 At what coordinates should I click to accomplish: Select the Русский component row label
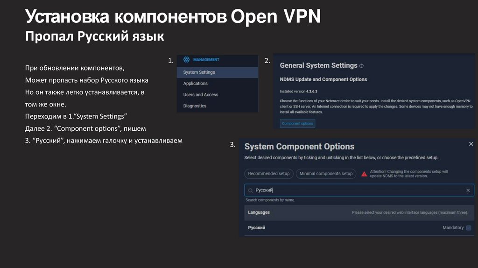[256, 228]
